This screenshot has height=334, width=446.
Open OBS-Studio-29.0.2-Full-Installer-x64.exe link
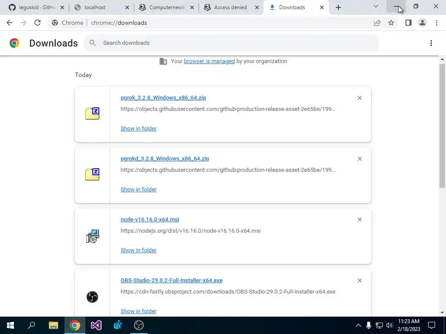click(x=172, y=281)
